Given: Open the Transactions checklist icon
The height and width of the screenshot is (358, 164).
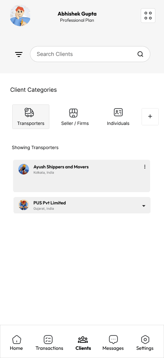Looking at the screenshot, I should point(48,340).
